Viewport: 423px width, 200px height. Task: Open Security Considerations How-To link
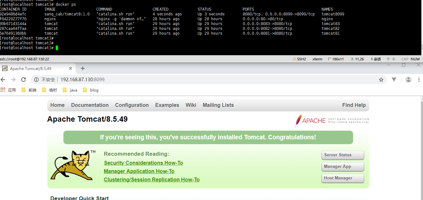[x=143, y=163]
